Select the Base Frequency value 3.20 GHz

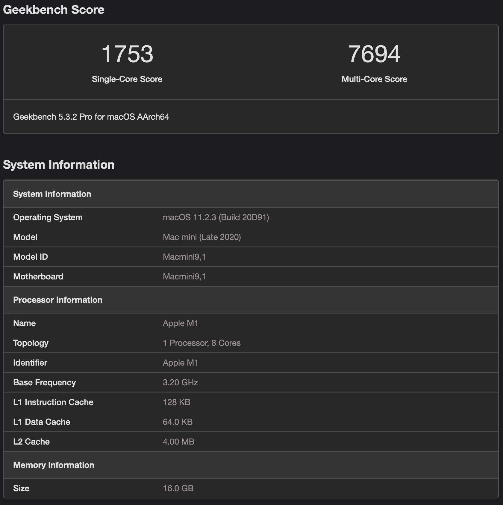(180, 382)
